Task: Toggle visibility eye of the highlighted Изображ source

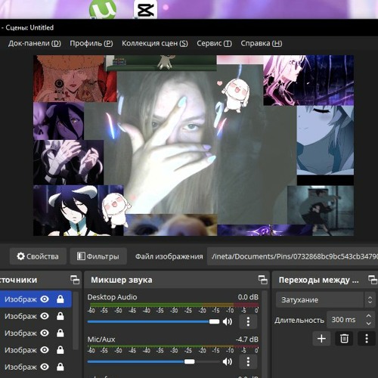Action: click(x=45, y=299)
